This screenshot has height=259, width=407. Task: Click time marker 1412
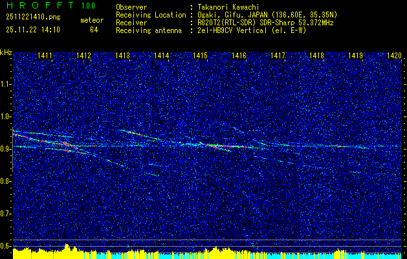83,55
